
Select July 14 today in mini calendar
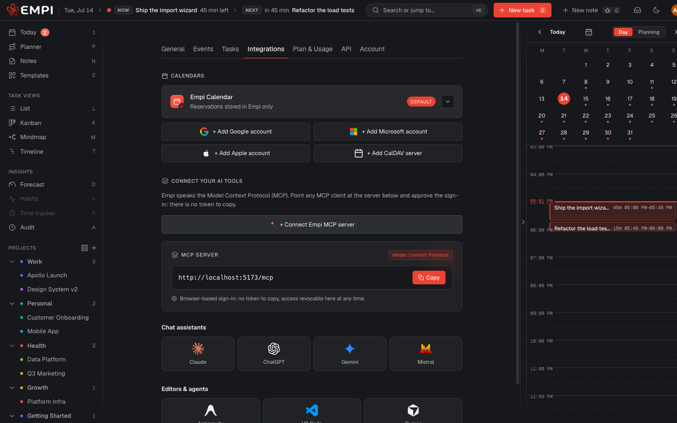[x=564, y=99]
